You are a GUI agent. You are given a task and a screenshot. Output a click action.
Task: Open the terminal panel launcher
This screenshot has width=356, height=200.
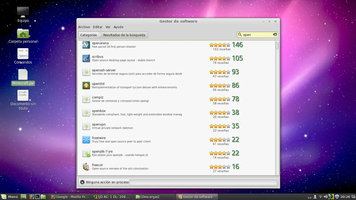[x=38, y=197]
